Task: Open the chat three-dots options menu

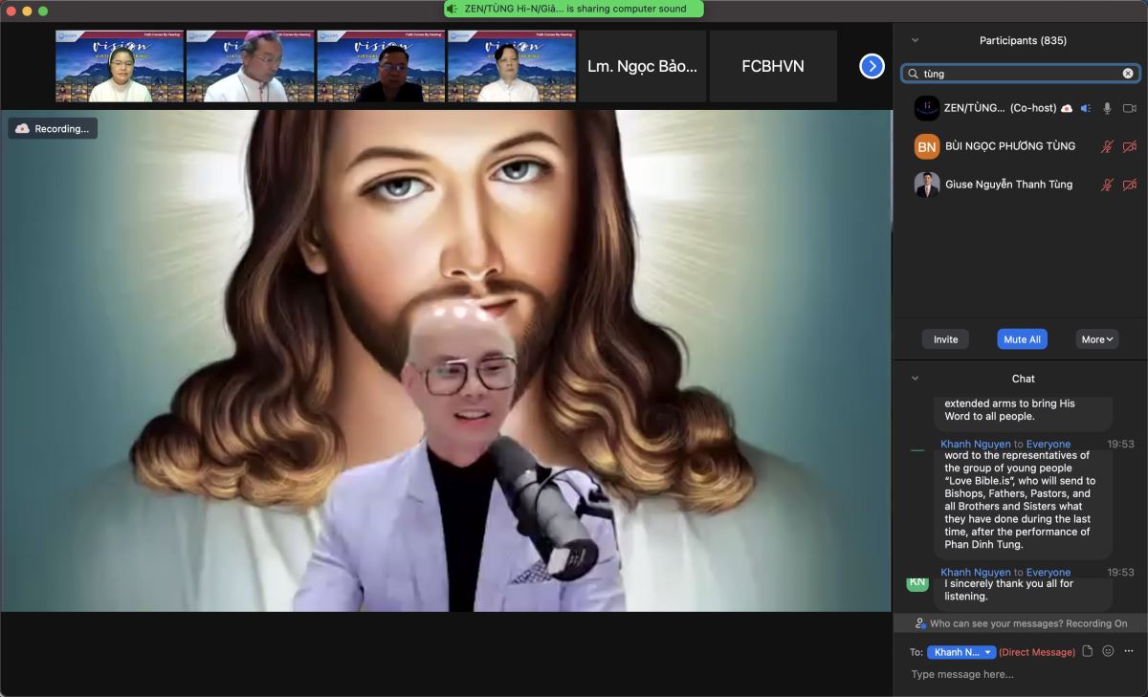Action: point(1129,651)
